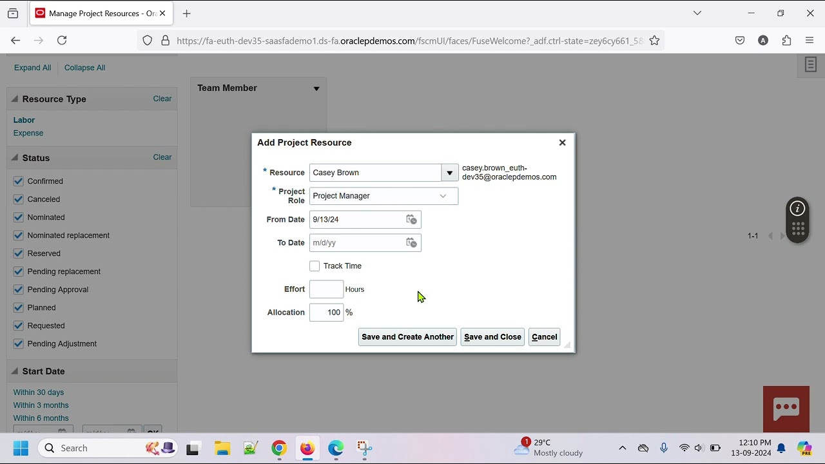Click the site security shield icon
825x464 pixels.
147,41
